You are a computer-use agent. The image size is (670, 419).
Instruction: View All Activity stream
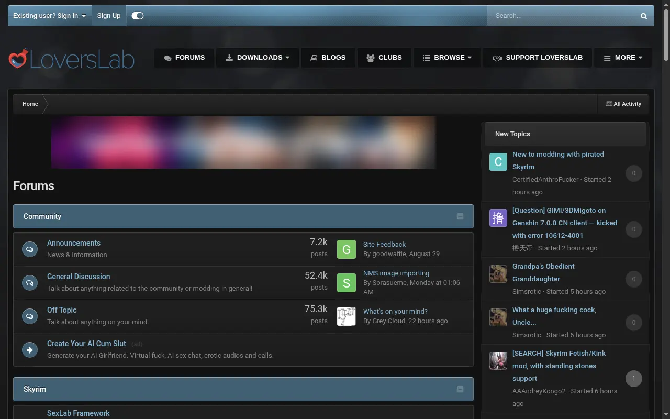pos(623,104)
